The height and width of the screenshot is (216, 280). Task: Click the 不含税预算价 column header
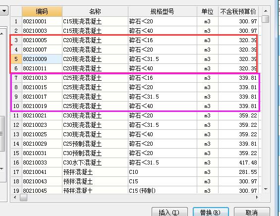(238, 11)
